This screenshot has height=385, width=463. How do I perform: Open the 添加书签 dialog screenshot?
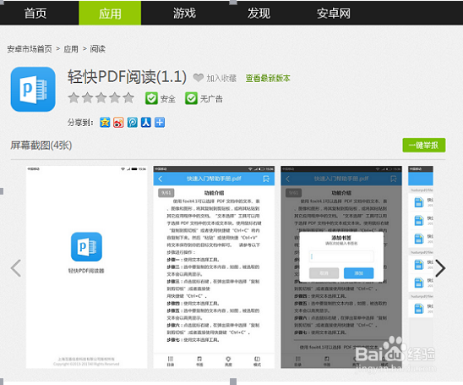[x=341, y=267]
